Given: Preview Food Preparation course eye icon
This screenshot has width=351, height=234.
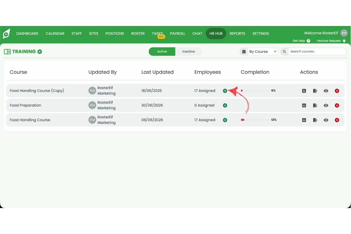Looking at the screenshot, I should point(326,105).
